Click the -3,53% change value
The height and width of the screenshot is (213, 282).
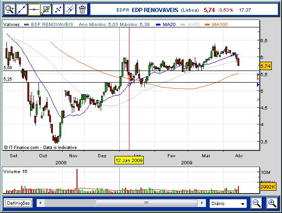225,10
